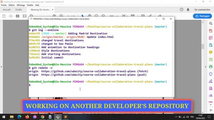Click the origin fetch URL line
Image resolution: width=214 pixels, height=120 pixels.
[x=88, y=71]
